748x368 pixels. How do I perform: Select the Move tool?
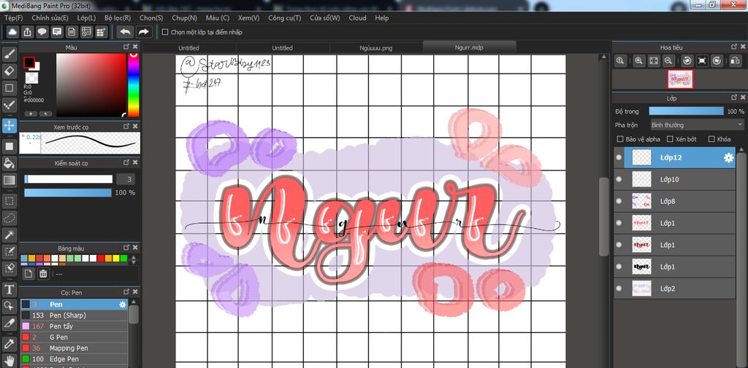coord(9,125)
